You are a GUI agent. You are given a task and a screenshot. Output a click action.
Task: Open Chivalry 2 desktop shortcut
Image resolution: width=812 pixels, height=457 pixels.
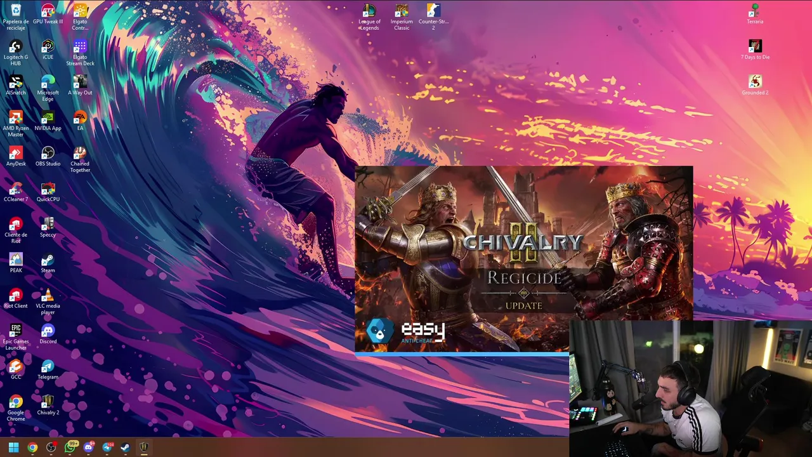(x=48, y=405)
